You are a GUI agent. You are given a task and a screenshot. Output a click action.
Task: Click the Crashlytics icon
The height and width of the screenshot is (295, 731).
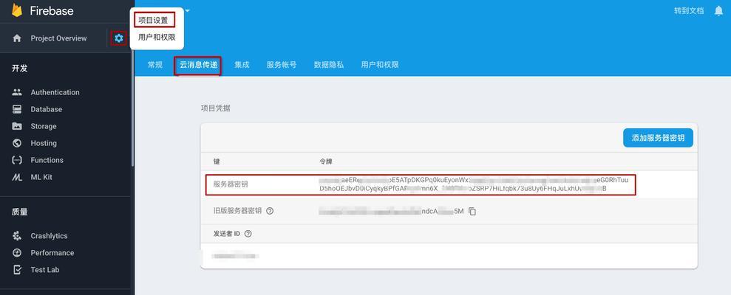pos(17,236)
